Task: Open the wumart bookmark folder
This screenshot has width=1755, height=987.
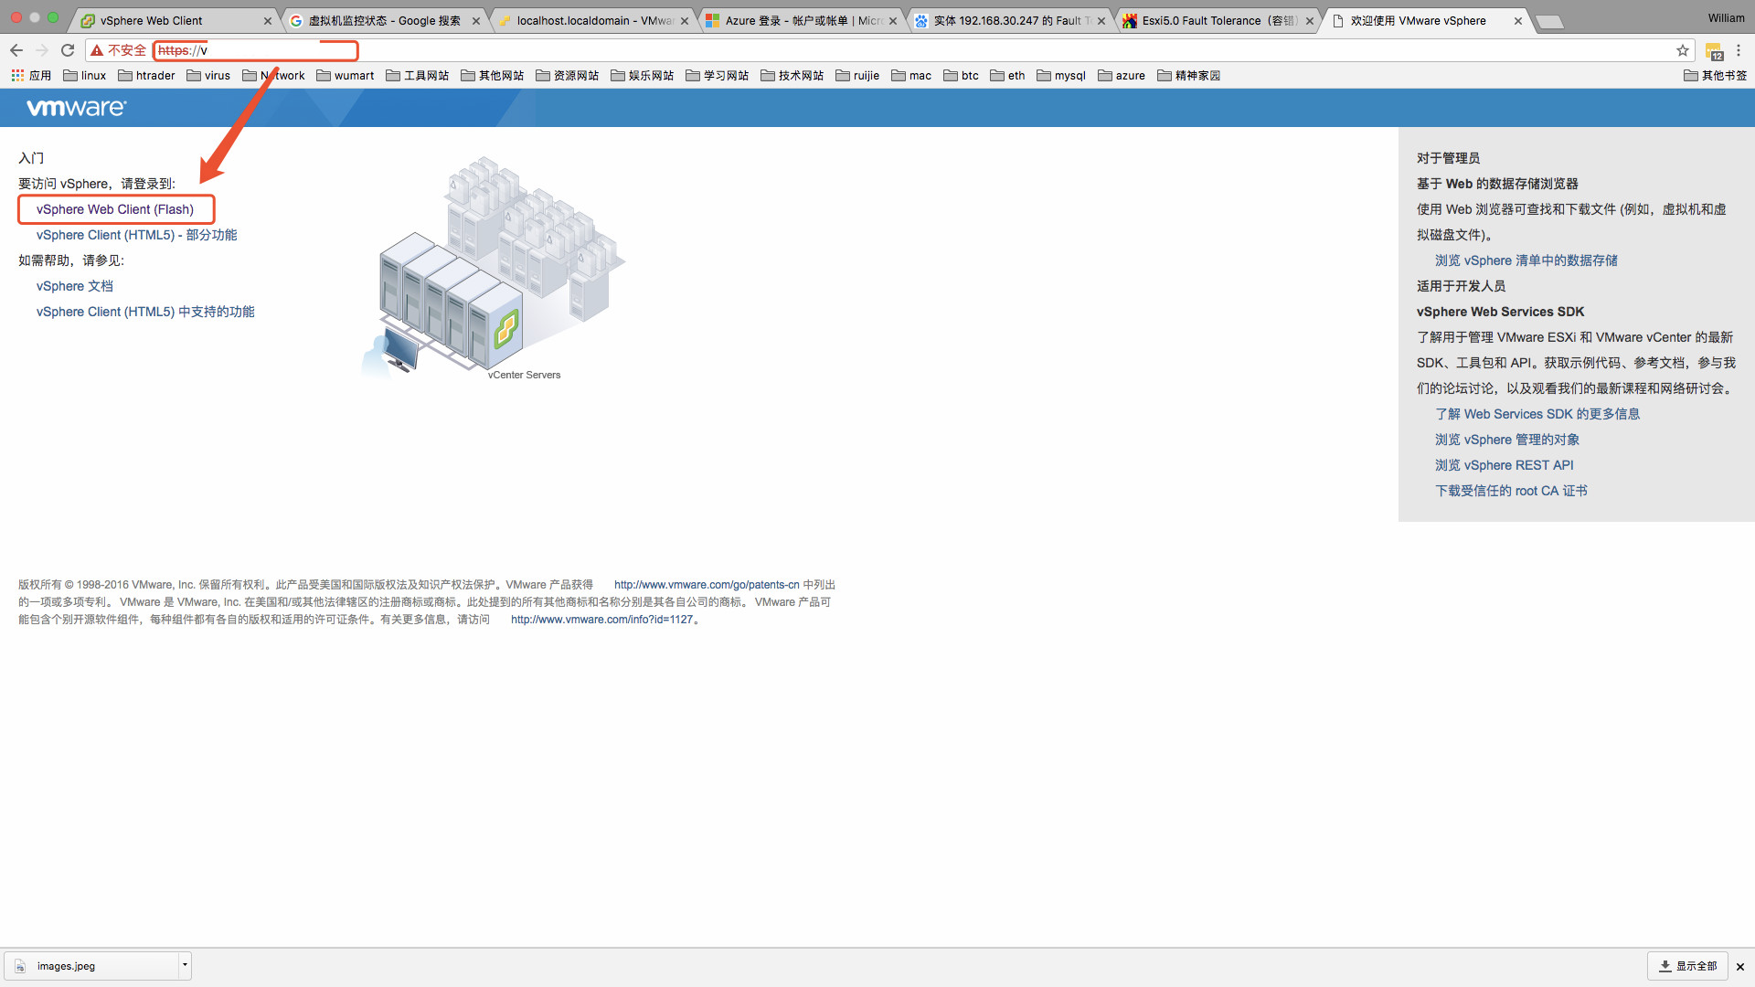Action: pos(345,76)
